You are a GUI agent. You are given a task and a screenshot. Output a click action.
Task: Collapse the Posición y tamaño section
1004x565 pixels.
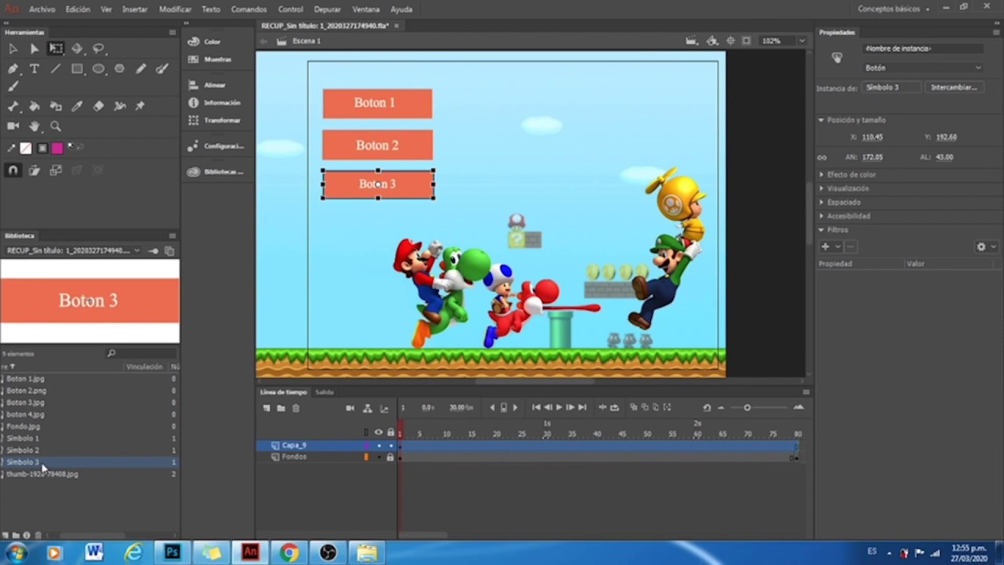[821, 120]
